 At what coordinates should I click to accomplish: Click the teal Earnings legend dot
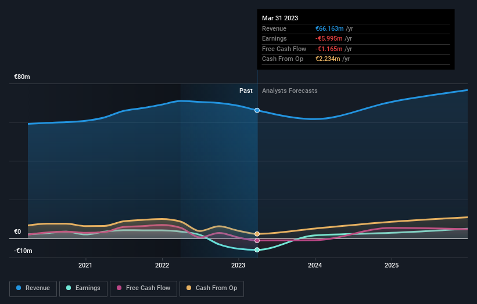[x=69, y=288]
